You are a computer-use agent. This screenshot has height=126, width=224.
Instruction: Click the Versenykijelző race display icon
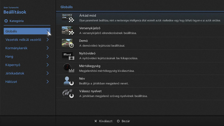pos(68,30)
